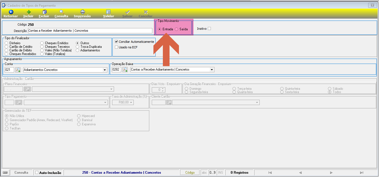Click the Salvar checkmark icon

coord(128,12)
